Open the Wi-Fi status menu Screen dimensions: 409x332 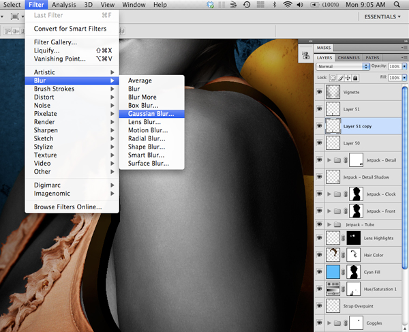288,5
